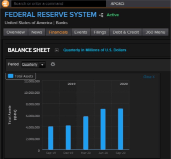Click the FEDERAL RESERVE SYSTEM title
The width and height of the screenshot is (171, 159).
click(50, 14)
